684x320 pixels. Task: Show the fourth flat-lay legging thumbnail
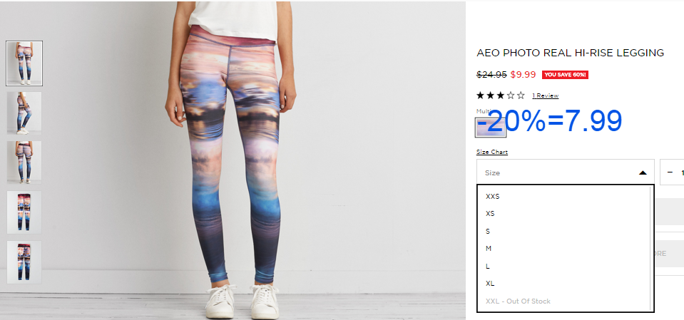[24, 212]
